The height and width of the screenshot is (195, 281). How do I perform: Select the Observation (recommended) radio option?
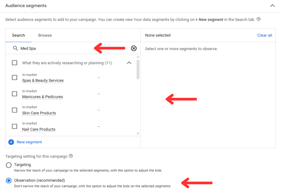[x=9, y=181]
